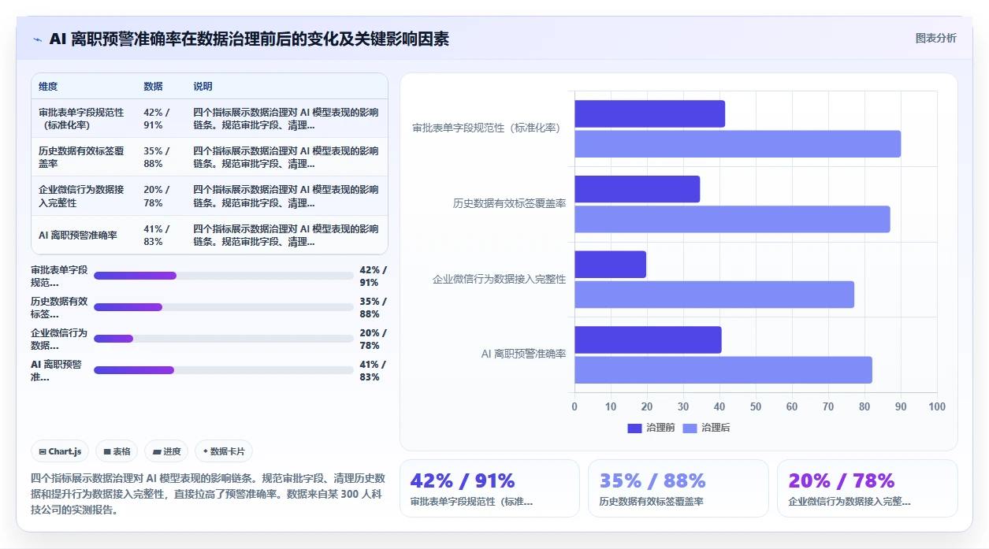Click the x-axis tick label 100
Screen dimensions: 989x549
click(937, 406)
